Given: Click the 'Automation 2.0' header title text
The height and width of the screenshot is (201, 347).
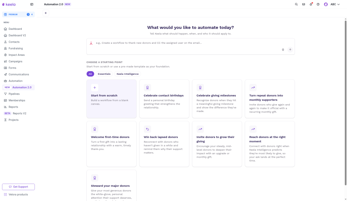Looking at the screenshot, I should pos(54,4).
